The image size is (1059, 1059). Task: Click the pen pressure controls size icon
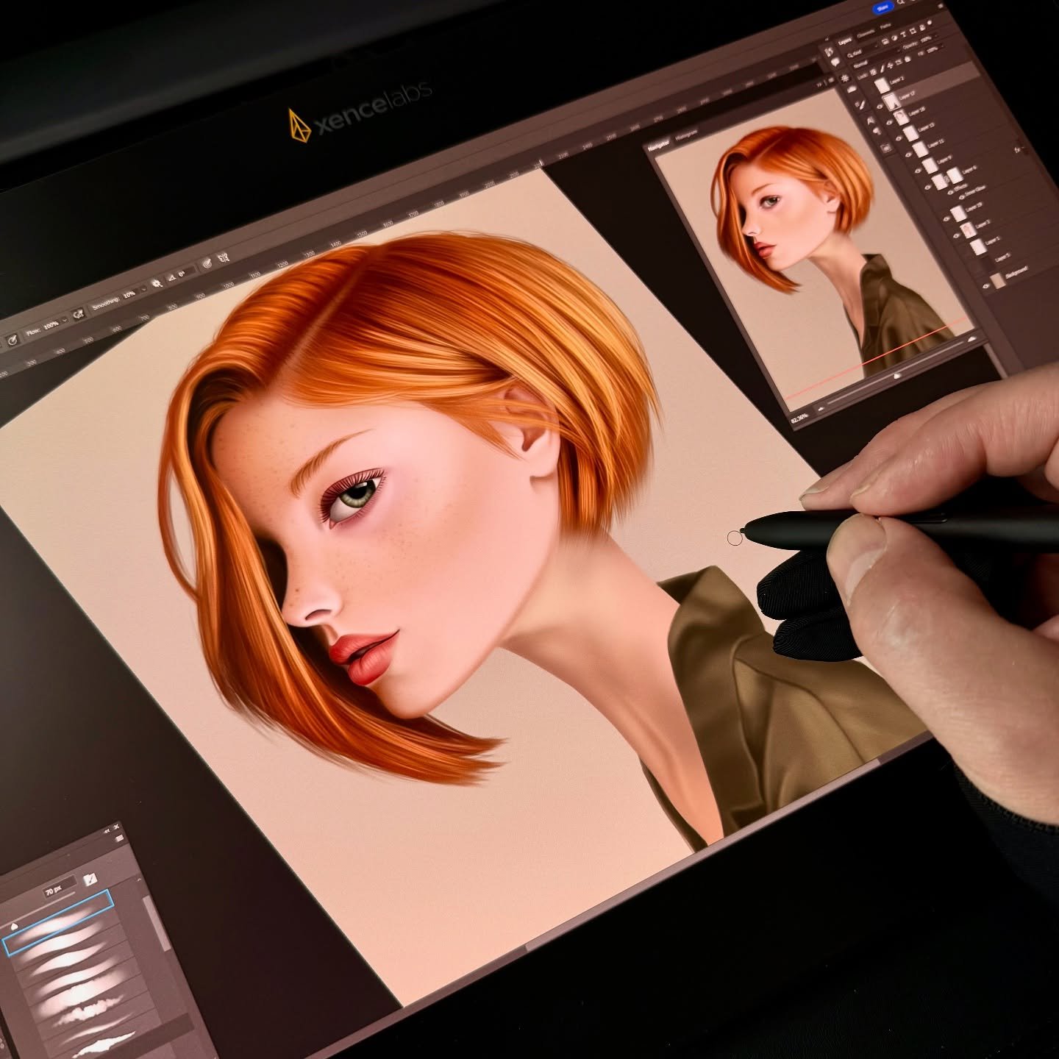pyautogui.click(x=207, y=263)
